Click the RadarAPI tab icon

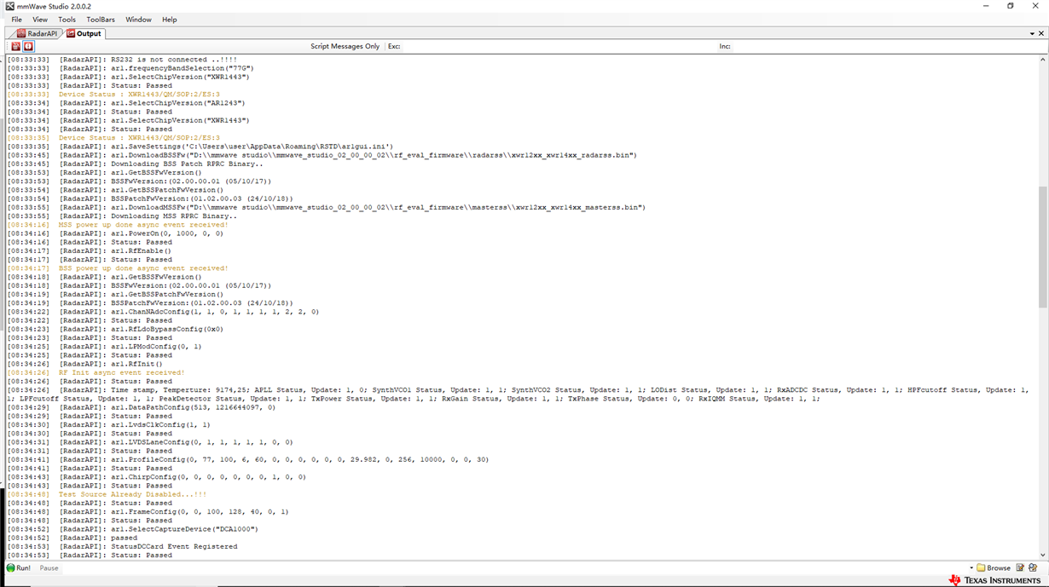[21, 33]
